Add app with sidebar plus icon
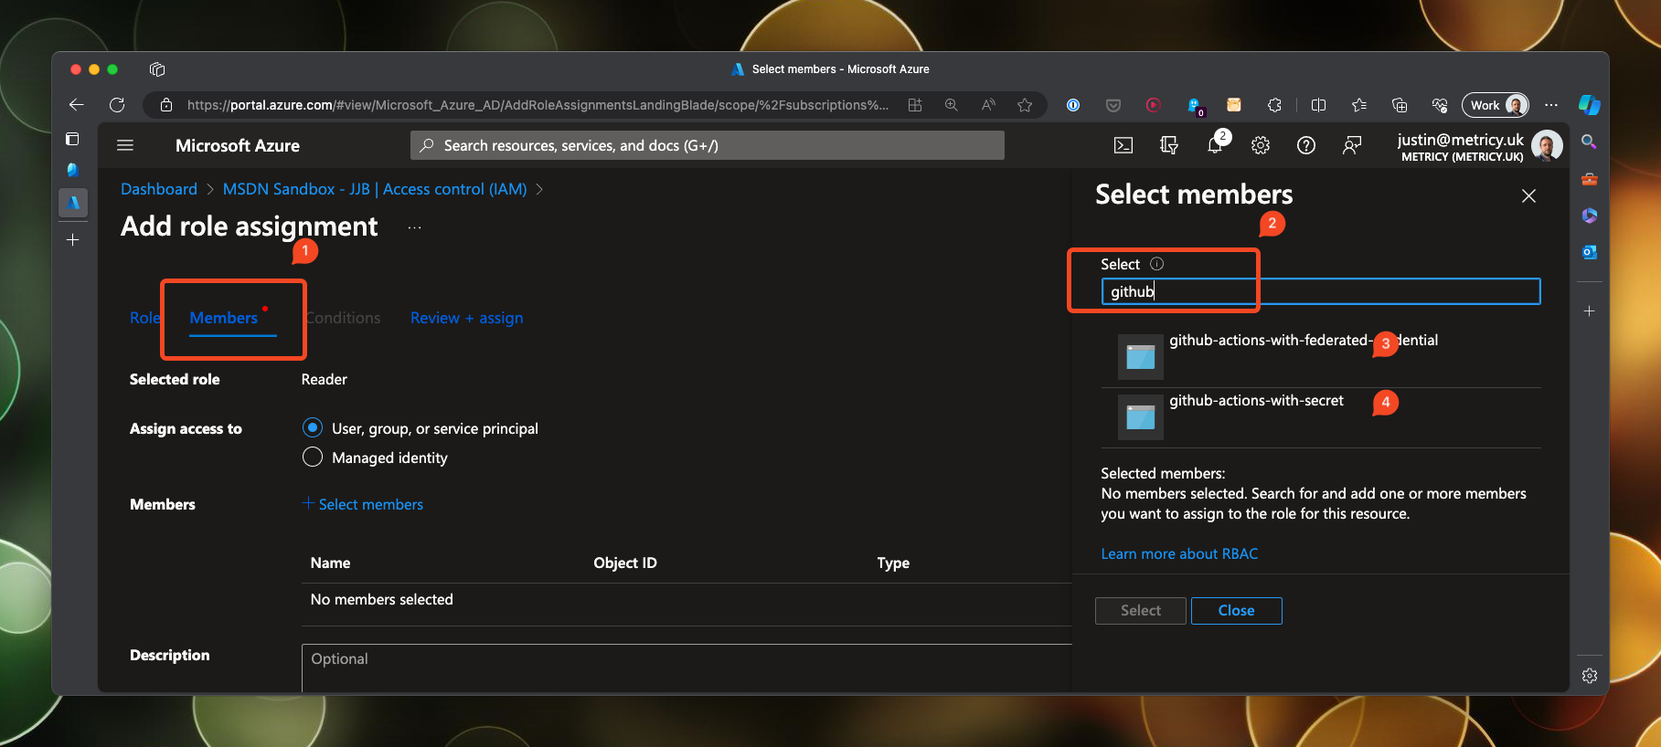 (1590, 311)
